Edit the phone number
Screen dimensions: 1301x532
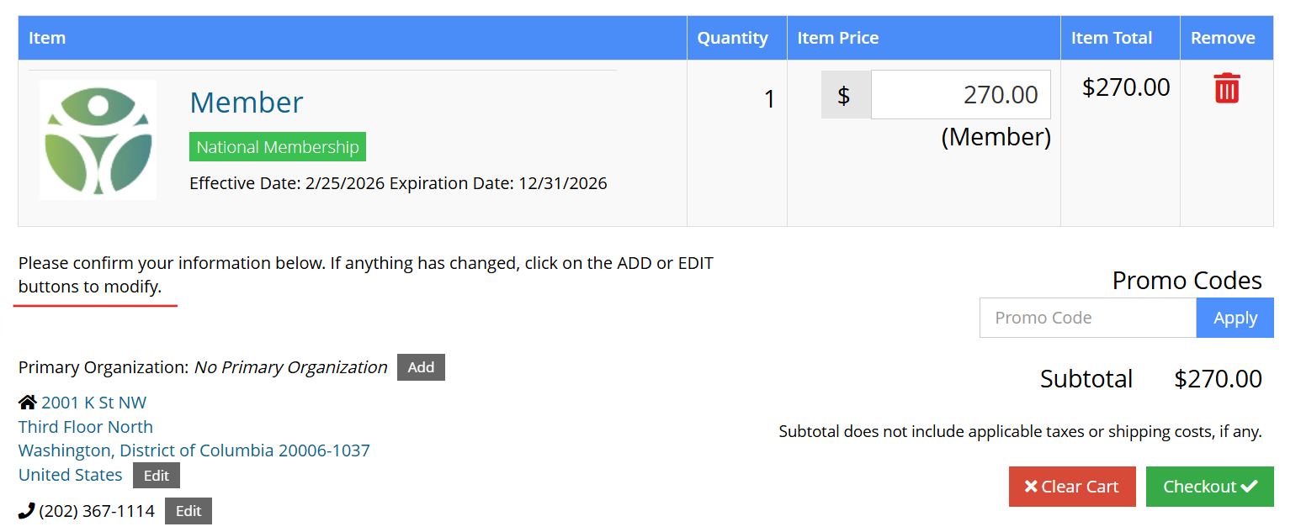pos(189,511)
